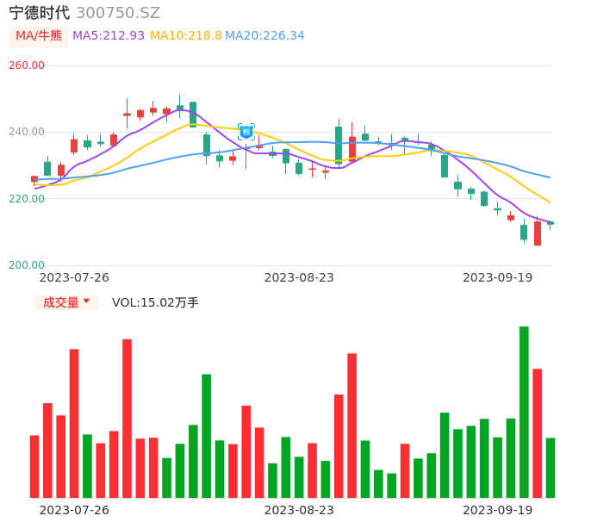This screenshot has height=522, width=591.
Task: Select the tall green candlestick after 2023-08-23
Action: pyautogui.click(x=339, y=145)
